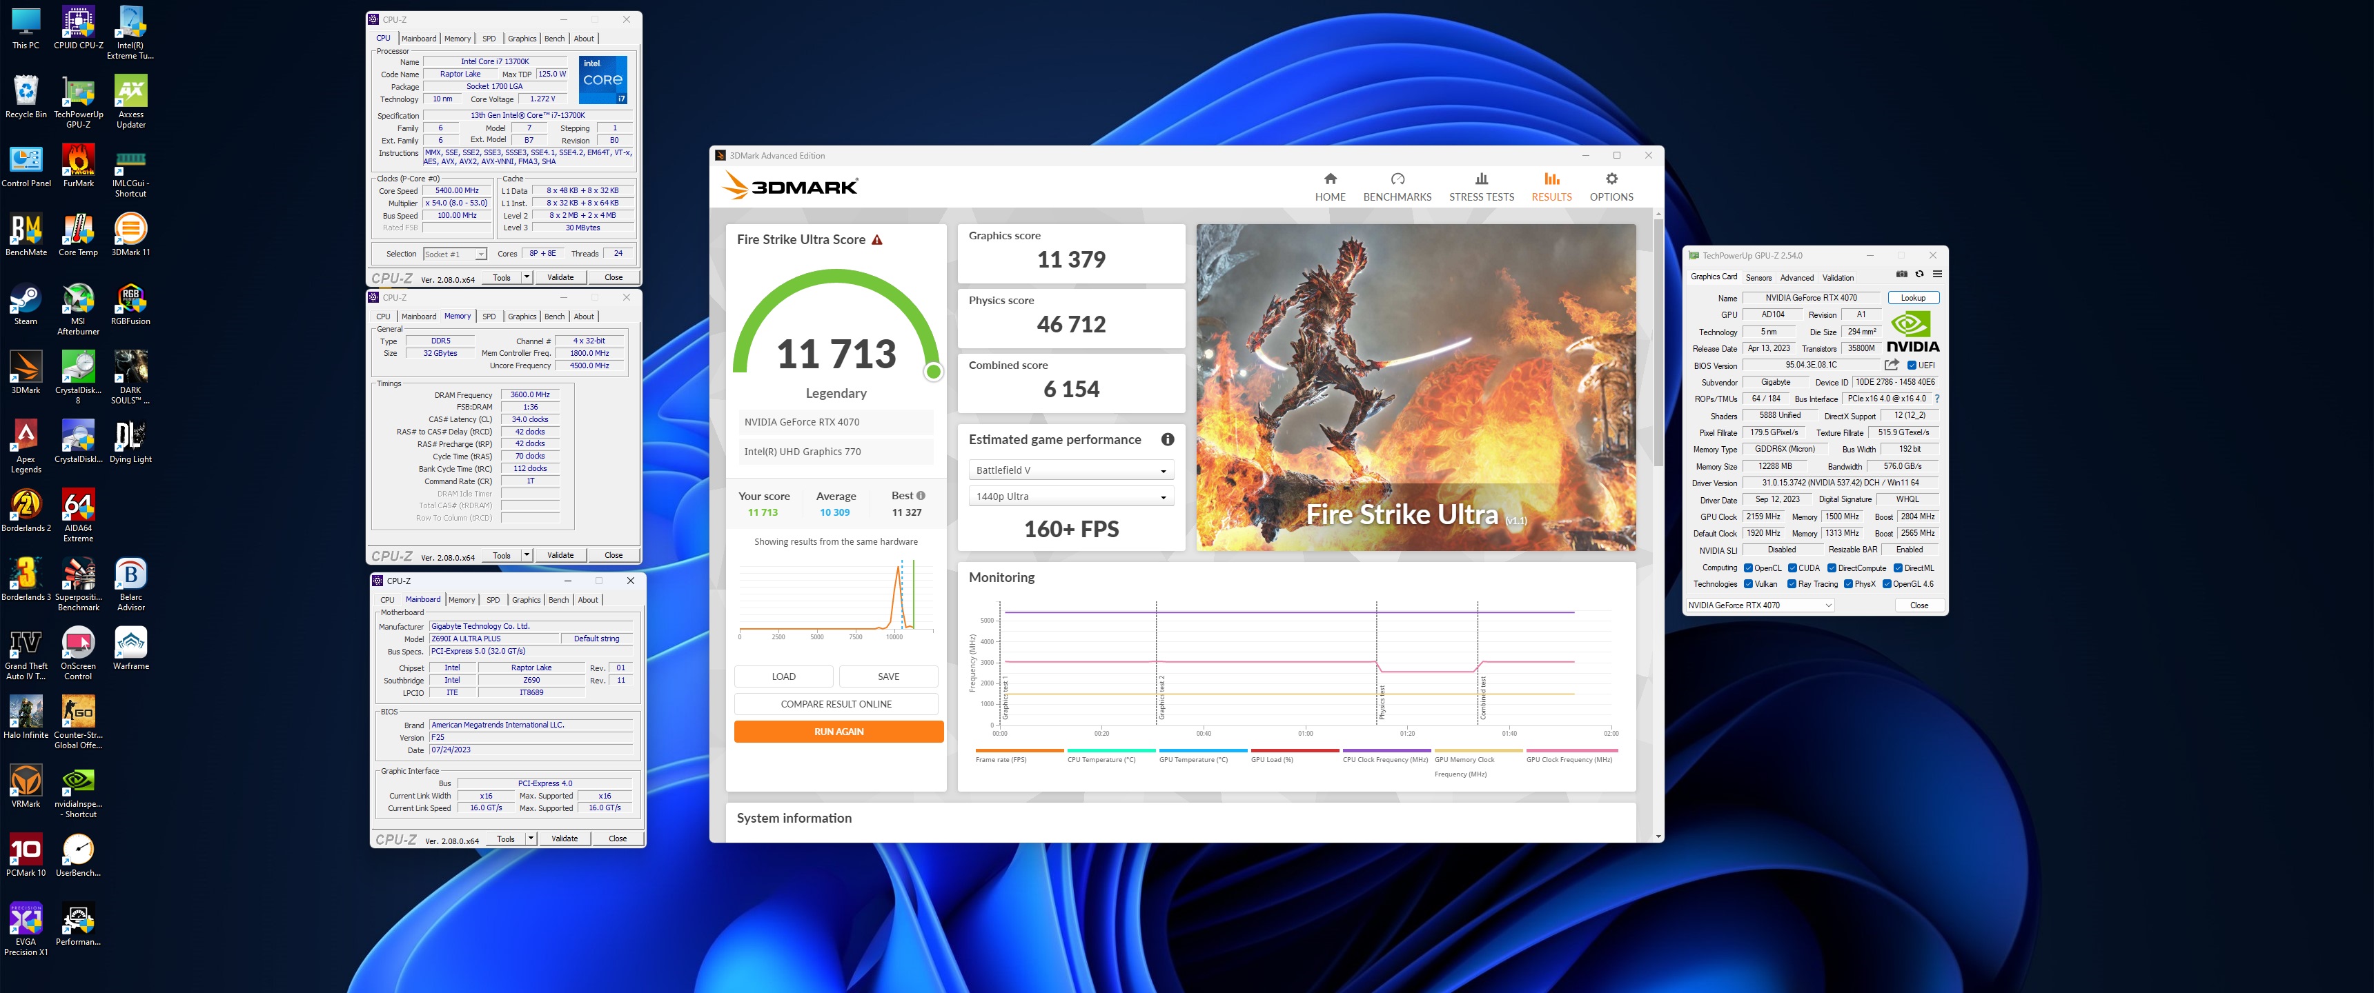Viewport: 2374px width, 993px height.
Task: Open BENCHMARKS gauge icon in 3DMark
Action: [1397, 179]
